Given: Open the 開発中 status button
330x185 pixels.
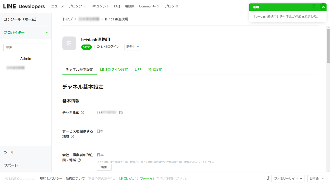Looking at the screenshot, I should [133, 47].
